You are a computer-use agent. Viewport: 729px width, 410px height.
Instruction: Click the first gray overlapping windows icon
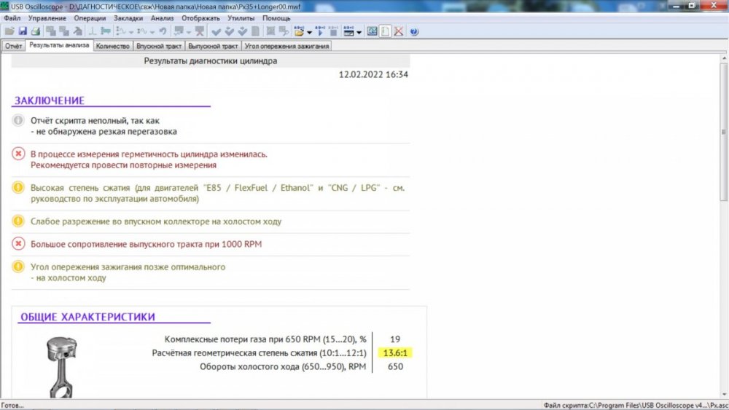click(x=51, y=31)
